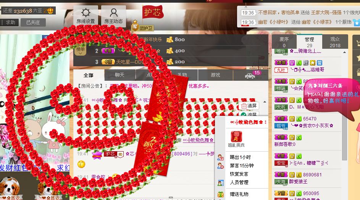Select user 洛維哥 in the manager list
Viewport: 360px width, 200px height.
307,70
